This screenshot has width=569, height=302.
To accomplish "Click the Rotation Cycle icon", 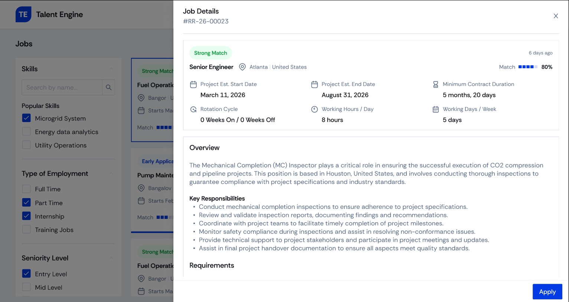I will tap(193, 109).
